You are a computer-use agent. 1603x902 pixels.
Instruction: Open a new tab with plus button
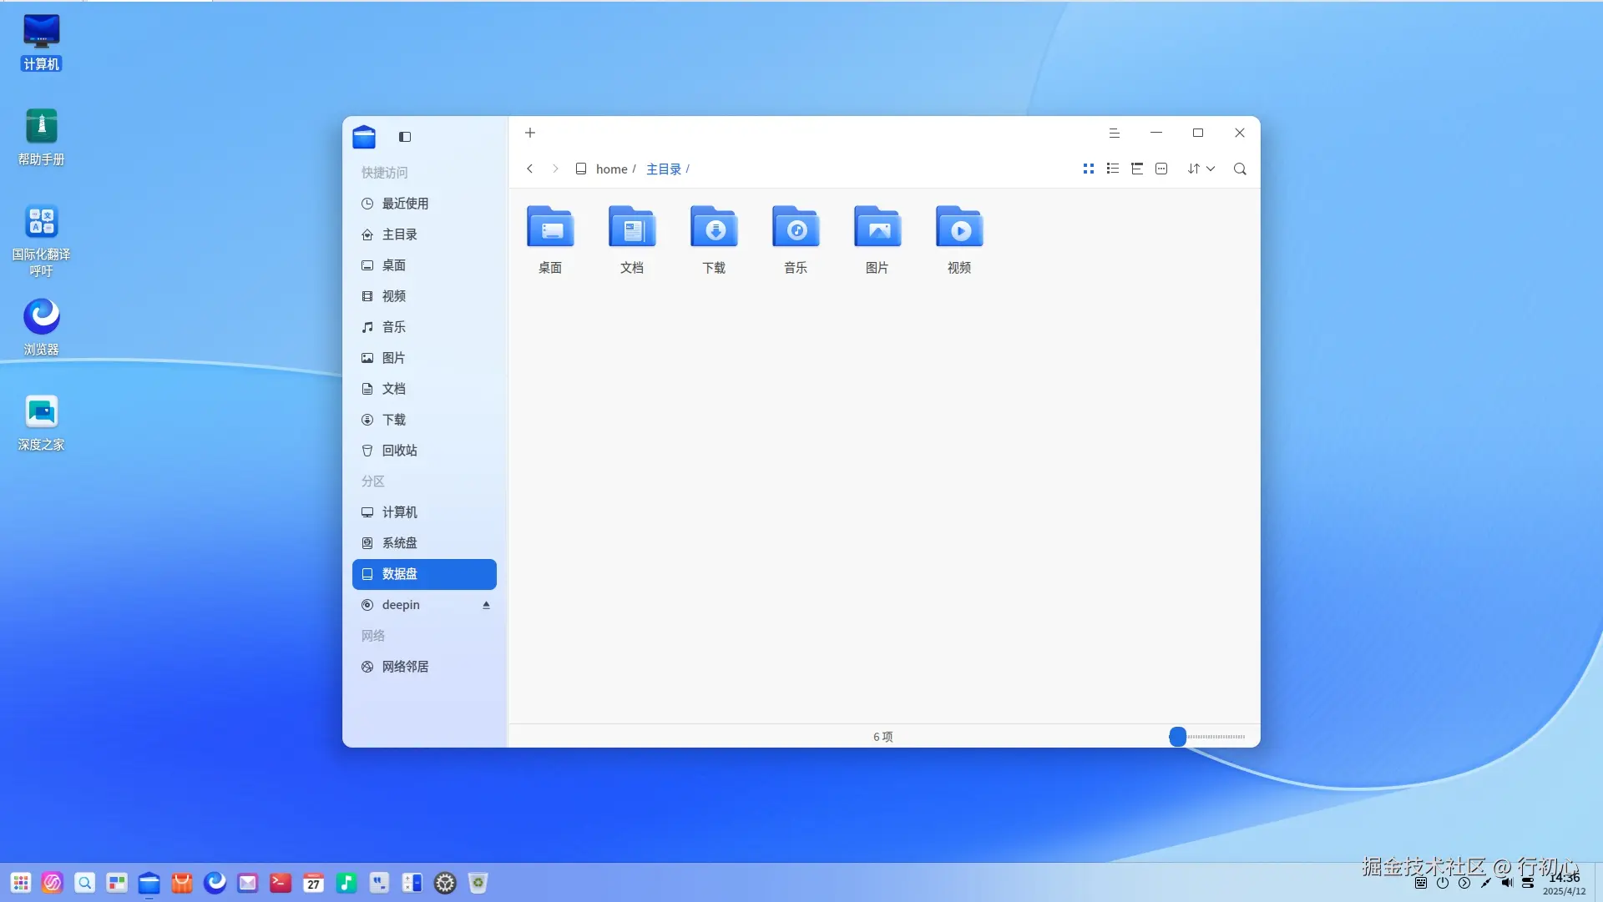(x=530, y=133)
